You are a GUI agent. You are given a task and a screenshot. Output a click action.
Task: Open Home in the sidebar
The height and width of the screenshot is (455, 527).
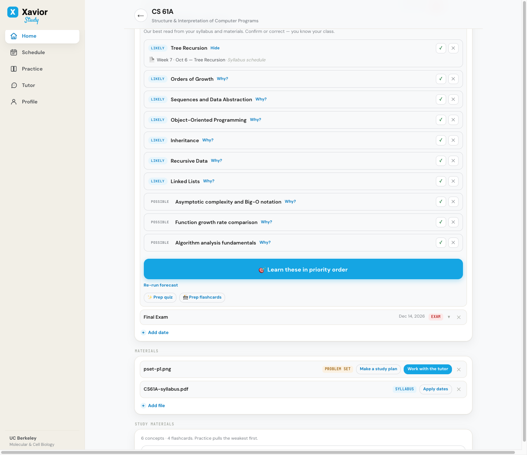pyautogui.click(x=42, y=36)
